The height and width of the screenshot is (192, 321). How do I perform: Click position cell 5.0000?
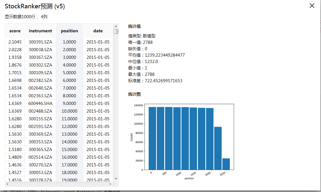click(70, 73)
